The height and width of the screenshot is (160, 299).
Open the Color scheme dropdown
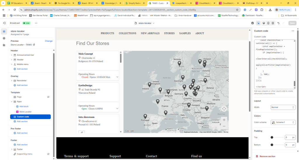[283, 122]
